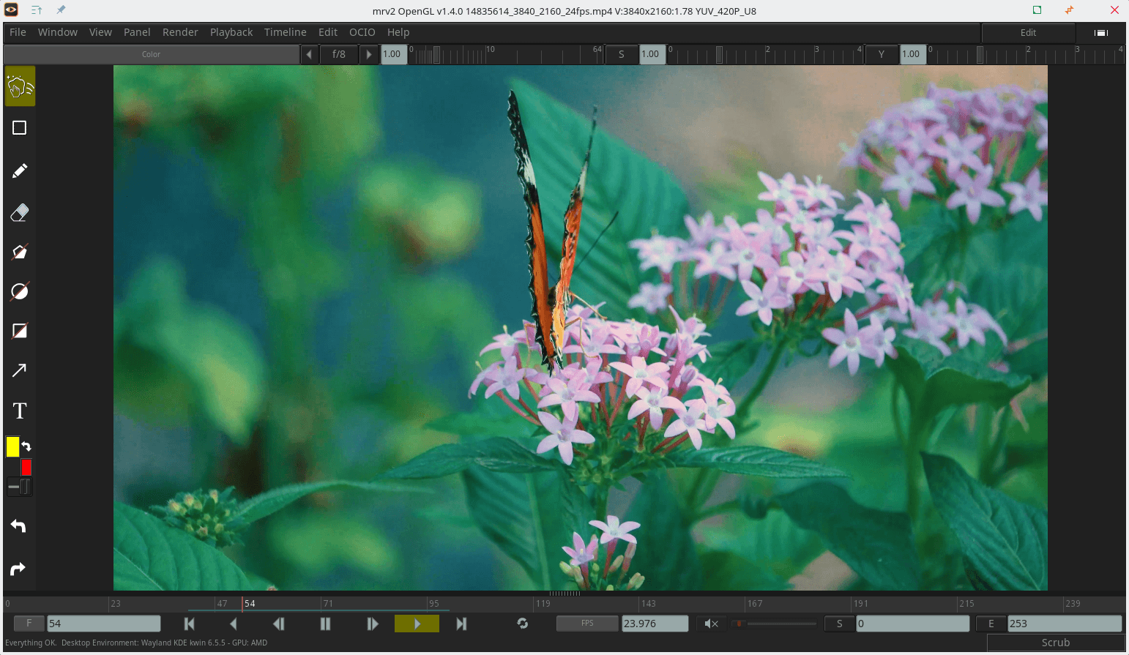Increase exposure with the right arrow
Image resolution: width=1129 pixels, height=655 pixels.
click(x=369, y=54)
